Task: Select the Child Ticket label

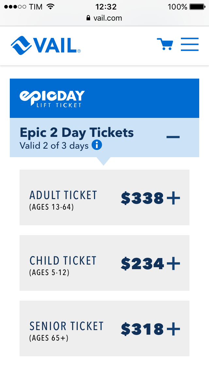Action: pyautogui.click(x=63, y=261)
